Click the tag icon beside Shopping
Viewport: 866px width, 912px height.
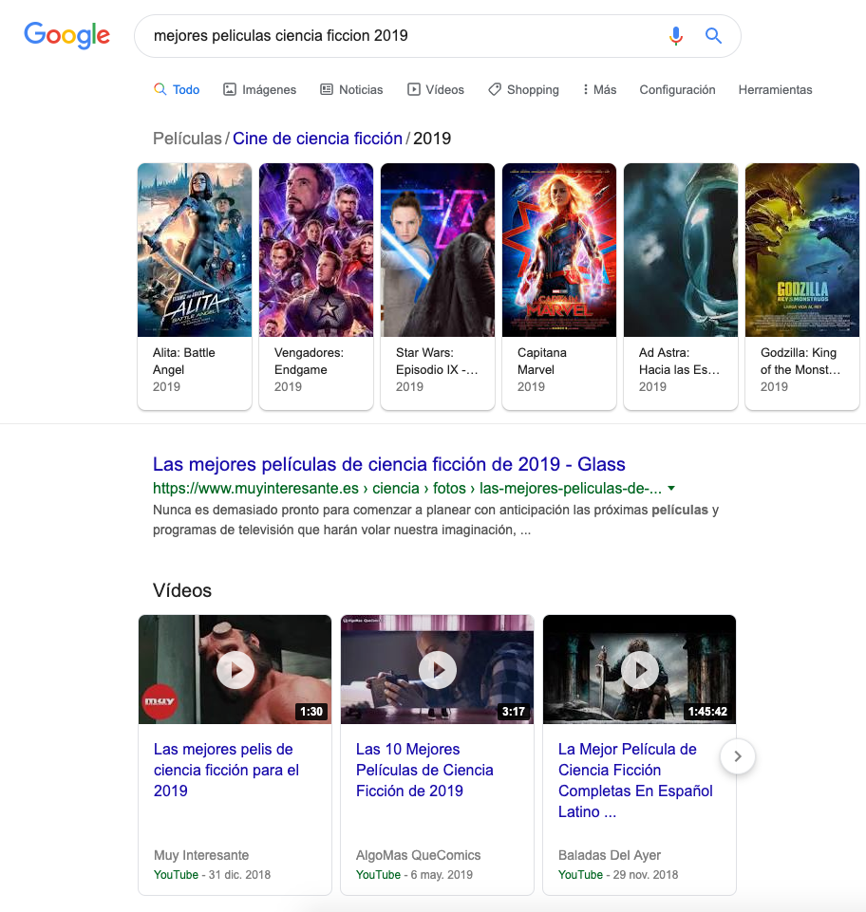(x=493, y=89)
